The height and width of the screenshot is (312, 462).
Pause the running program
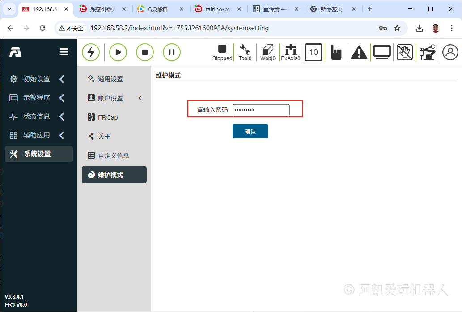[171, 52]
